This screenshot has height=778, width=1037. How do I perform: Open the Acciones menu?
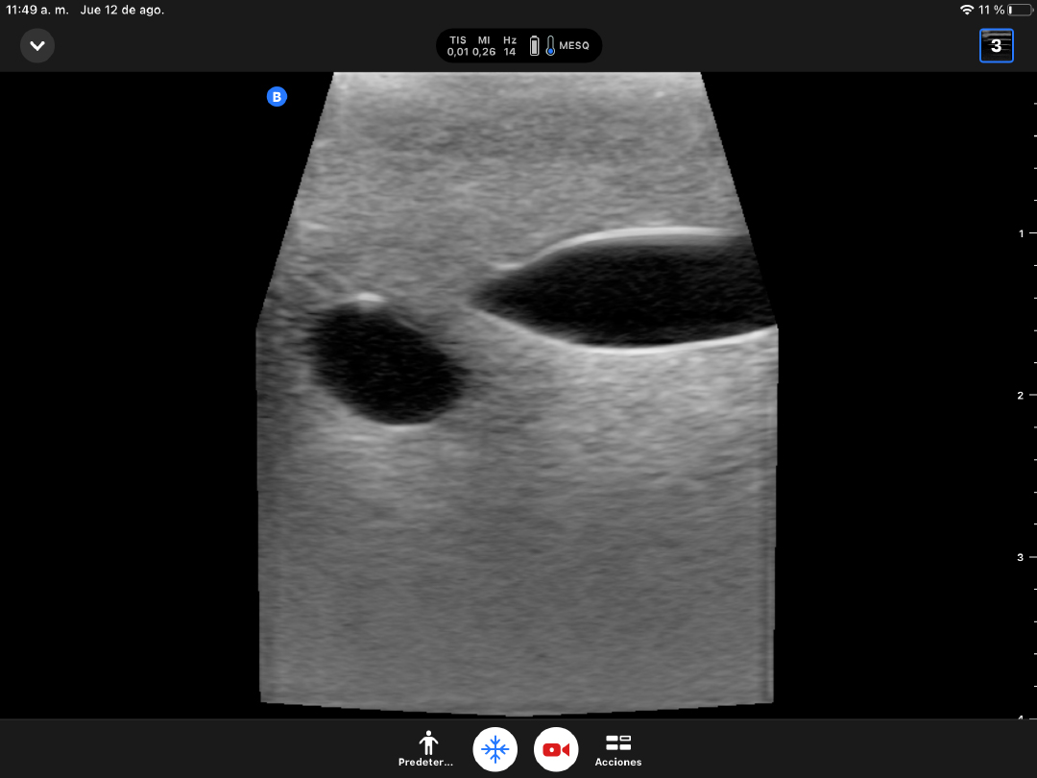pos(618,749)
